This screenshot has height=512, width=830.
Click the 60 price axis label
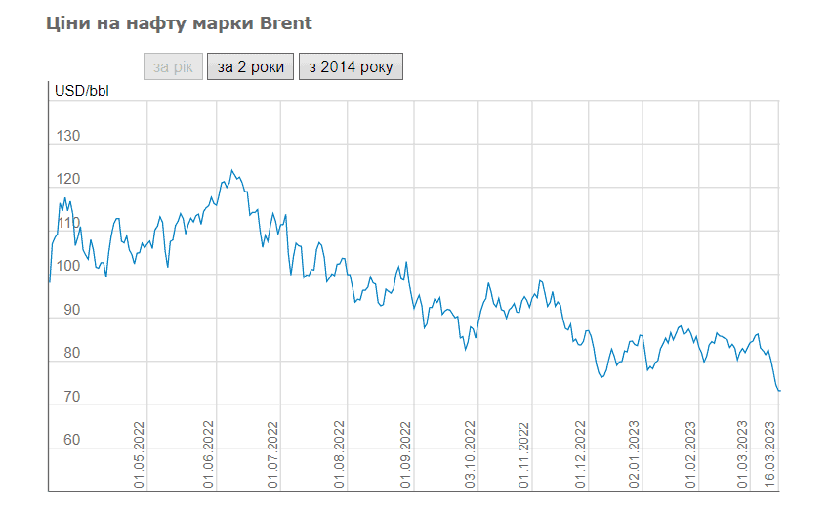71,440
